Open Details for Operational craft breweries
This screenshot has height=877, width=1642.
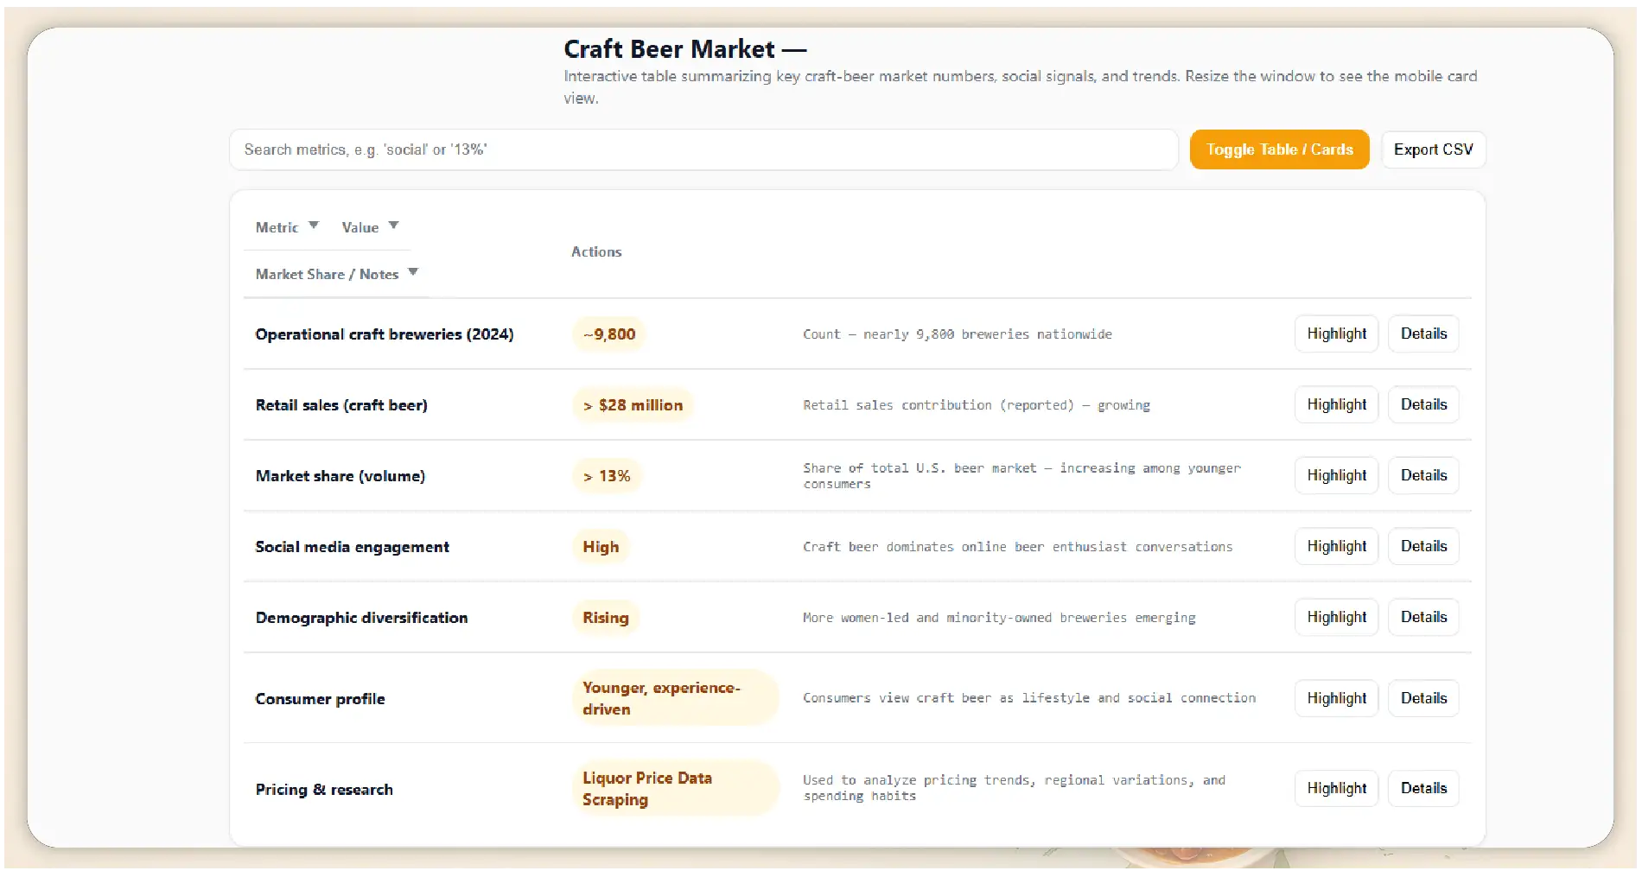1423,334
